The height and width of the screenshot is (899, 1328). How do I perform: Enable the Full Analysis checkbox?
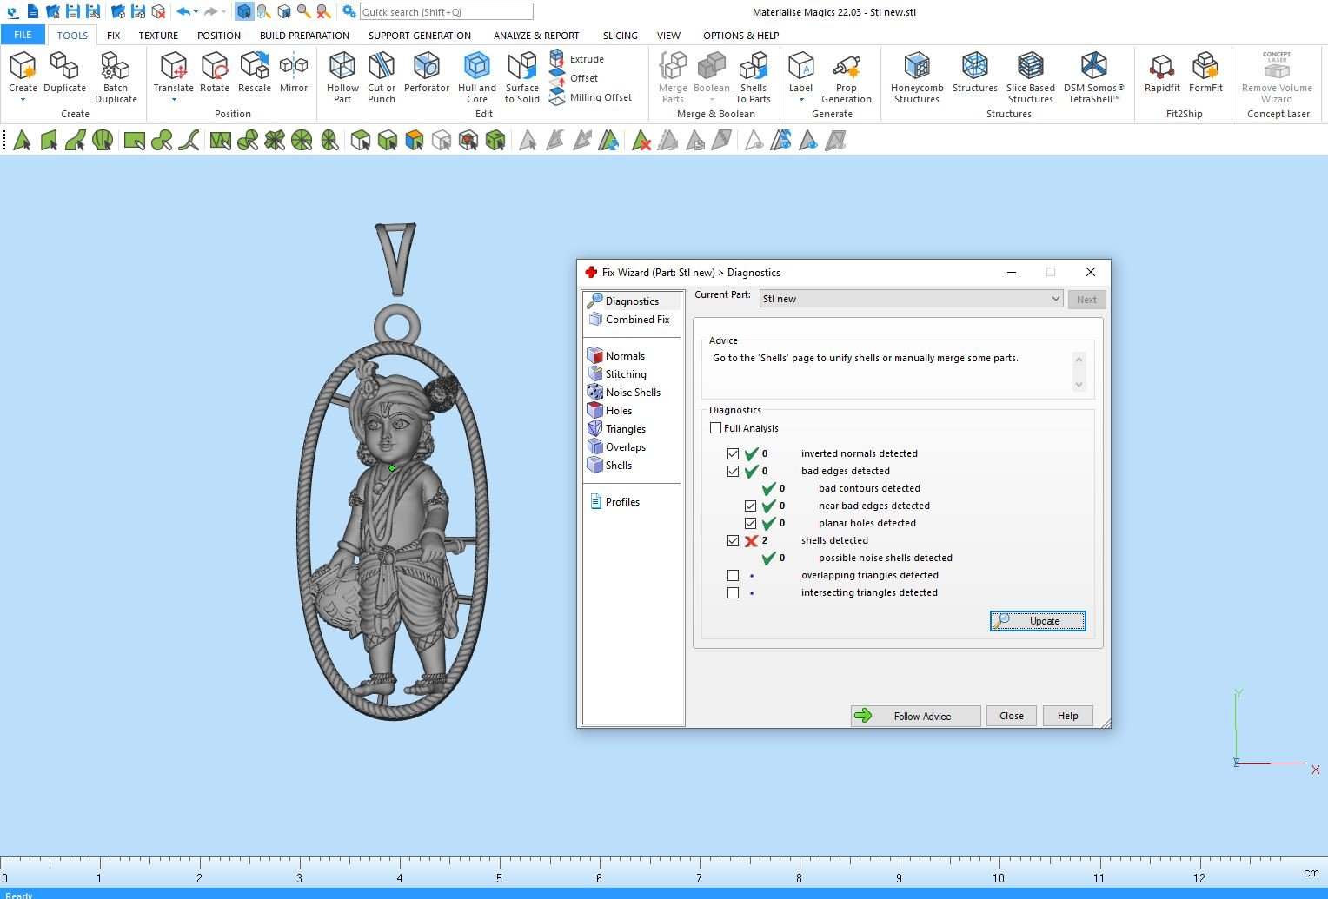pos(716,428)
